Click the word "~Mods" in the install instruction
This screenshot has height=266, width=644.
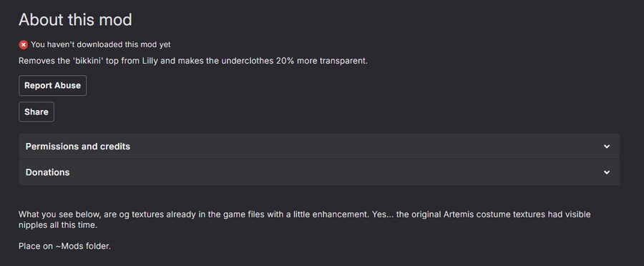pyautogui.click(x=70, y=247)
